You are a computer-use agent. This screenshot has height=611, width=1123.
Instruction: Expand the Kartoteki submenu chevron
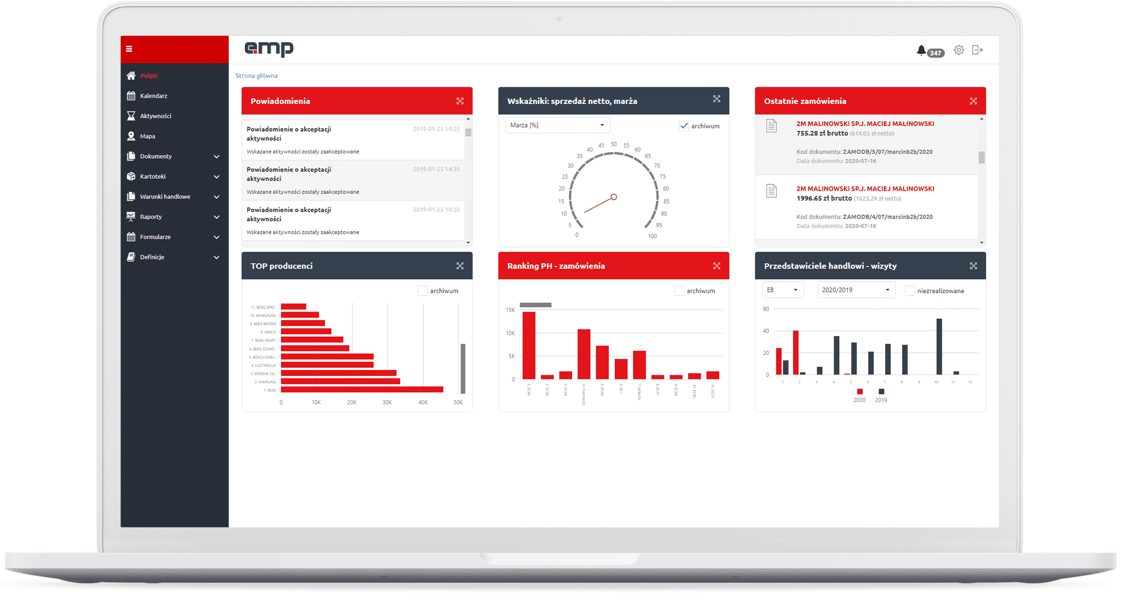coord(217,177)
